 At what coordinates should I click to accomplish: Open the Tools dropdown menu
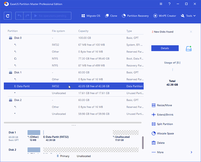point(188,16)
